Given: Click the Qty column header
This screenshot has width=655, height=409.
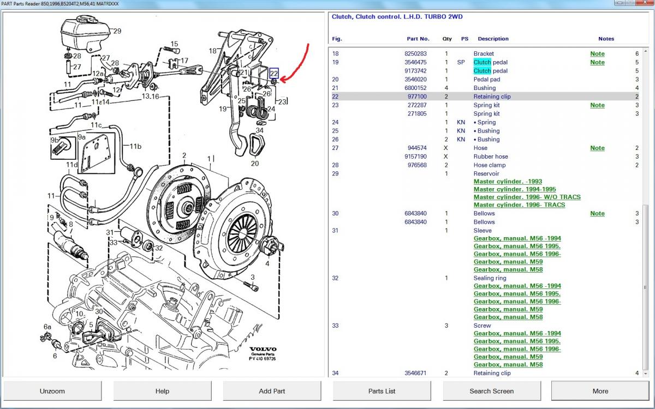Looking at the screenshot, I should click(x=447, y=39).
